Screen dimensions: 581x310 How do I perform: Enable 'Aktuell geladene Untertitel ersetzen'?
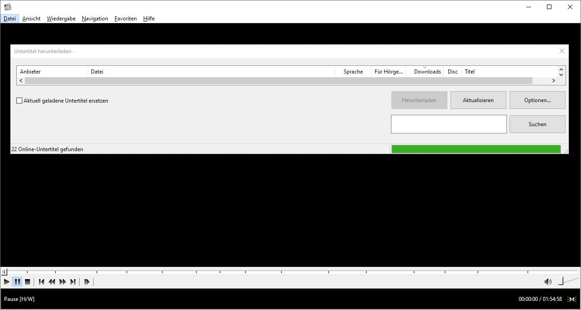tap(19, 100)
